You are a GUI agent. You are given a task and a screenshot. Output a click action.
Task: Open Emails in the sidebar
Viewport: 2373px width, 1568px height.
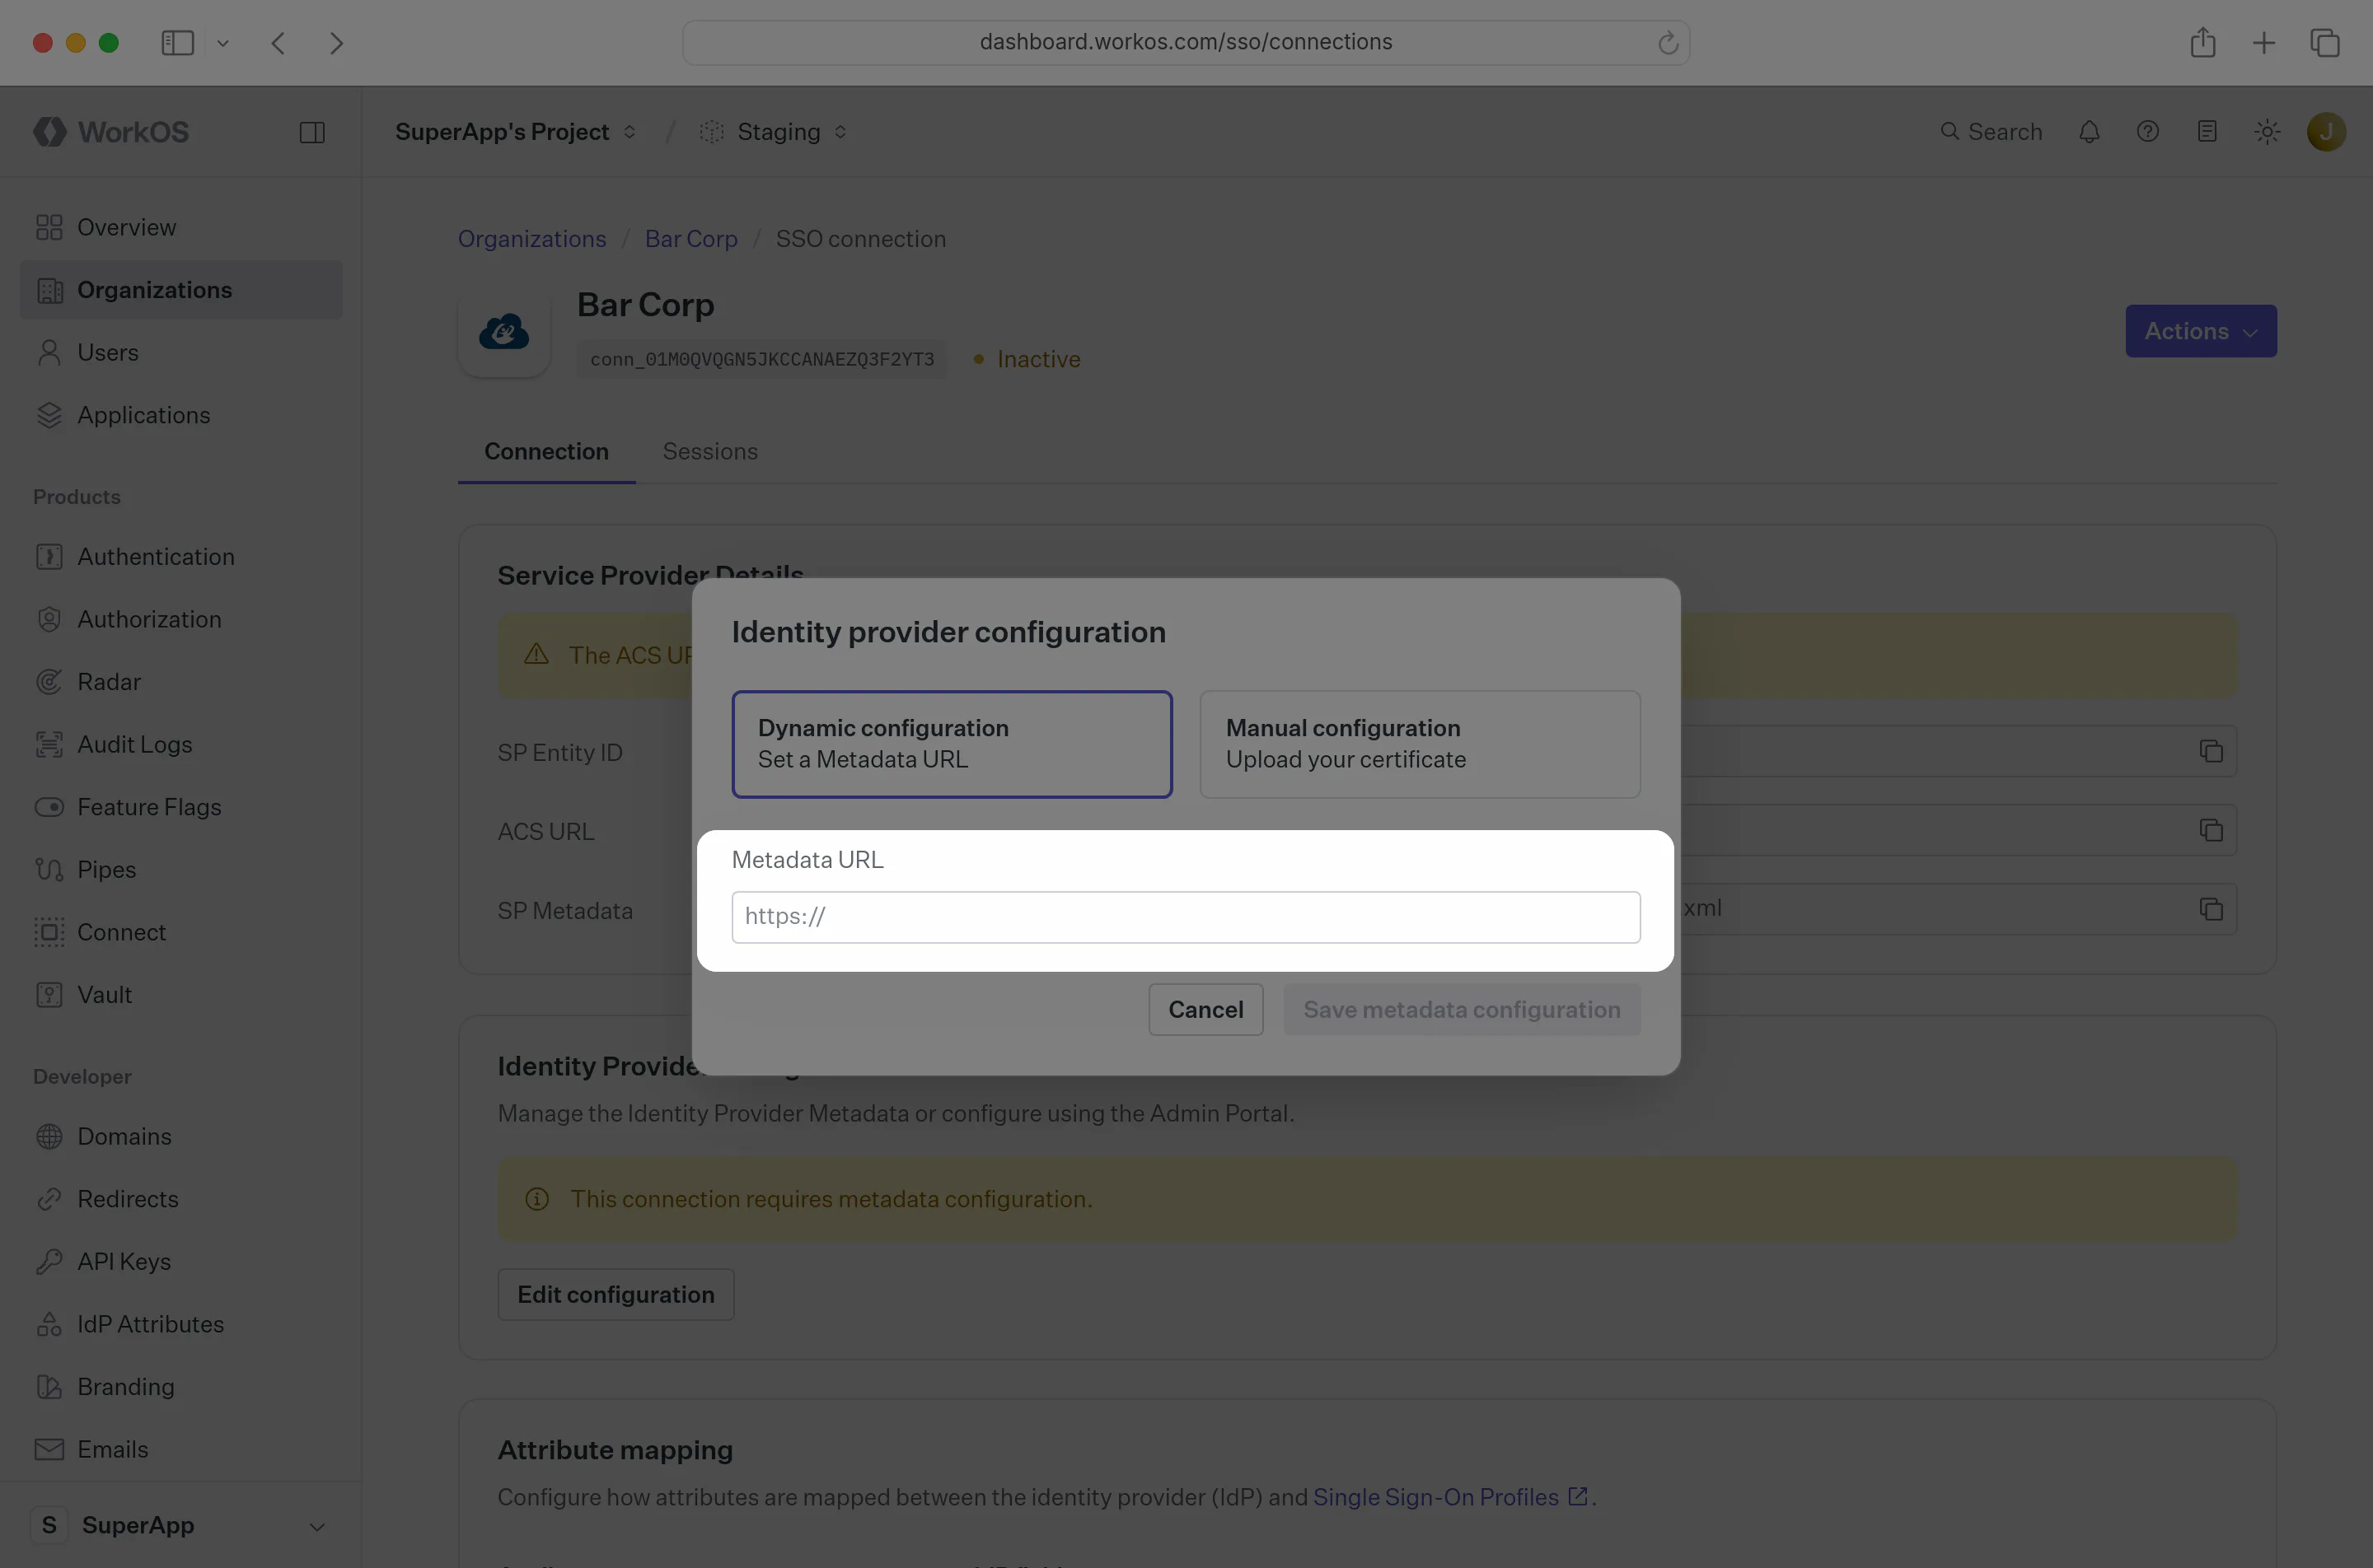pos(181,1449)
